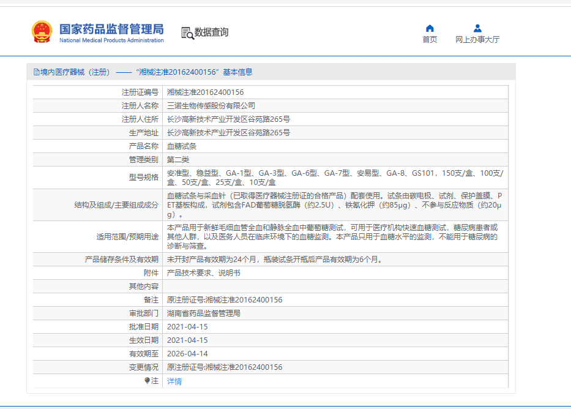Select expiry date 2026-04-14
The height and width of the screenshot is (409, 571).
click(x=187, y=354)
